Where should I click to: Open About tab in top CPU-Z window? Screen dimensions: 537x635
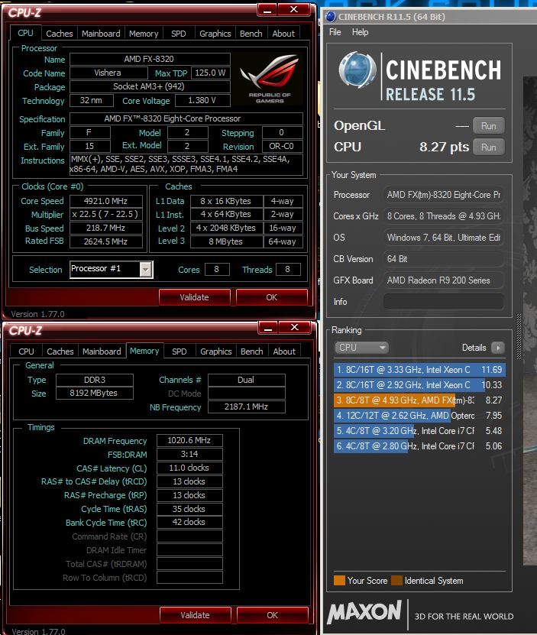(x=283, y=34)
